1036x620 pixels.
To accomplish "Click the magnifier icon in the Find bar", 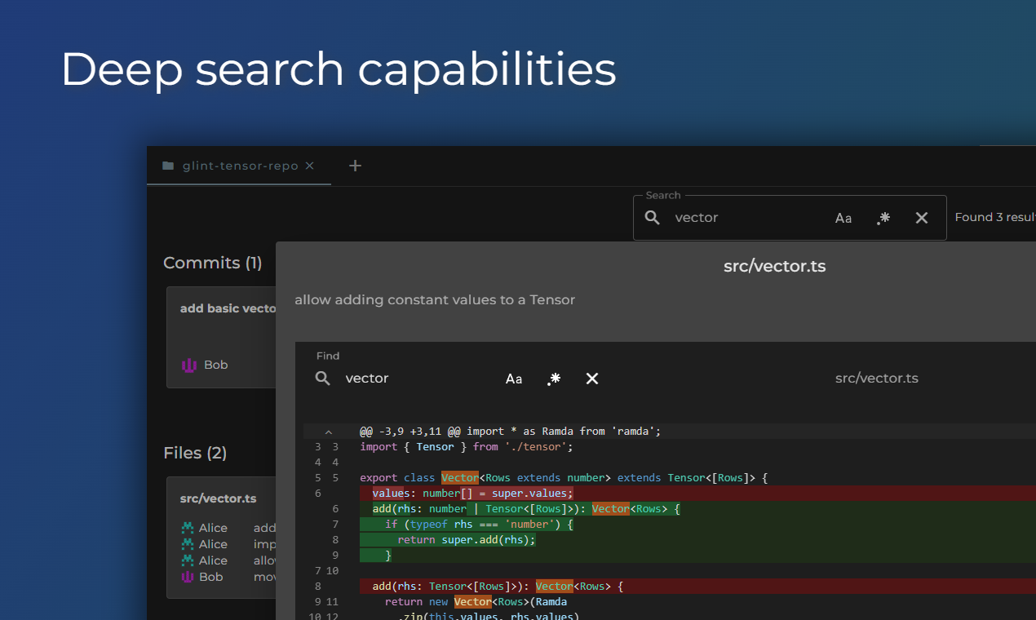I will (323, 378).
